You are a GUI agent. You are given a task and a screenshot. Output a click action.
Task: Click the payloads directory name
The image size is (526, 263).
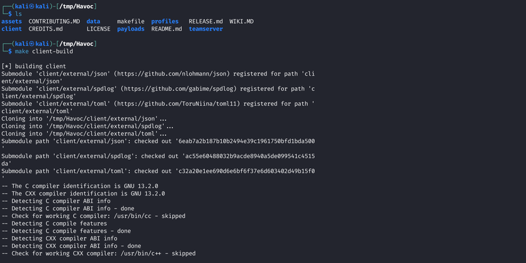131,29
